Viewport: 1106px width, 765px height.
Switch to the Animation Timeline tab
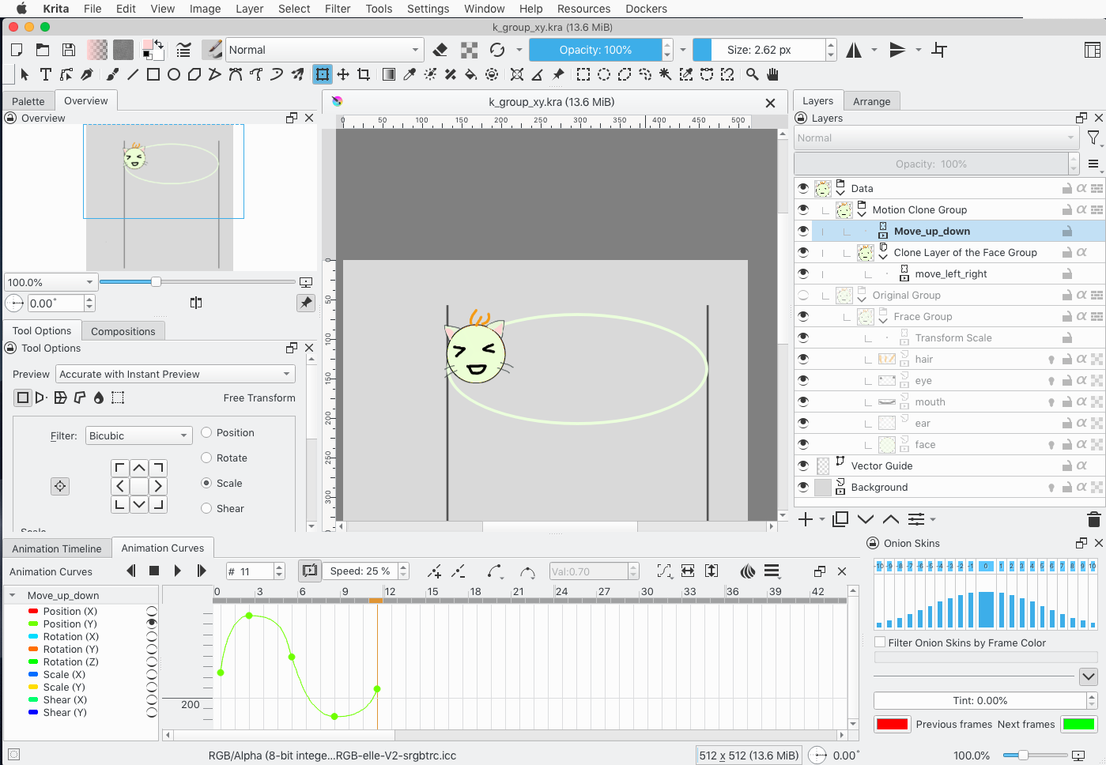57,548
